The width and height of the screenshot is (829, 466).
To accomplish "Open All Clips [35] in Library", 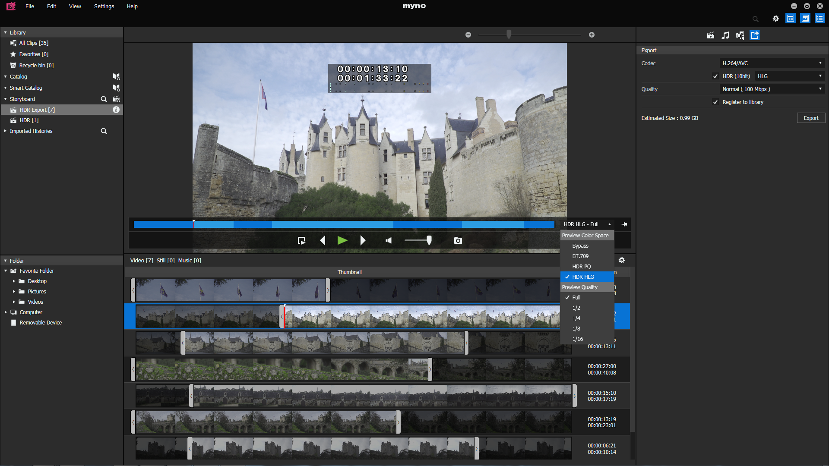I will coord(34,43).
